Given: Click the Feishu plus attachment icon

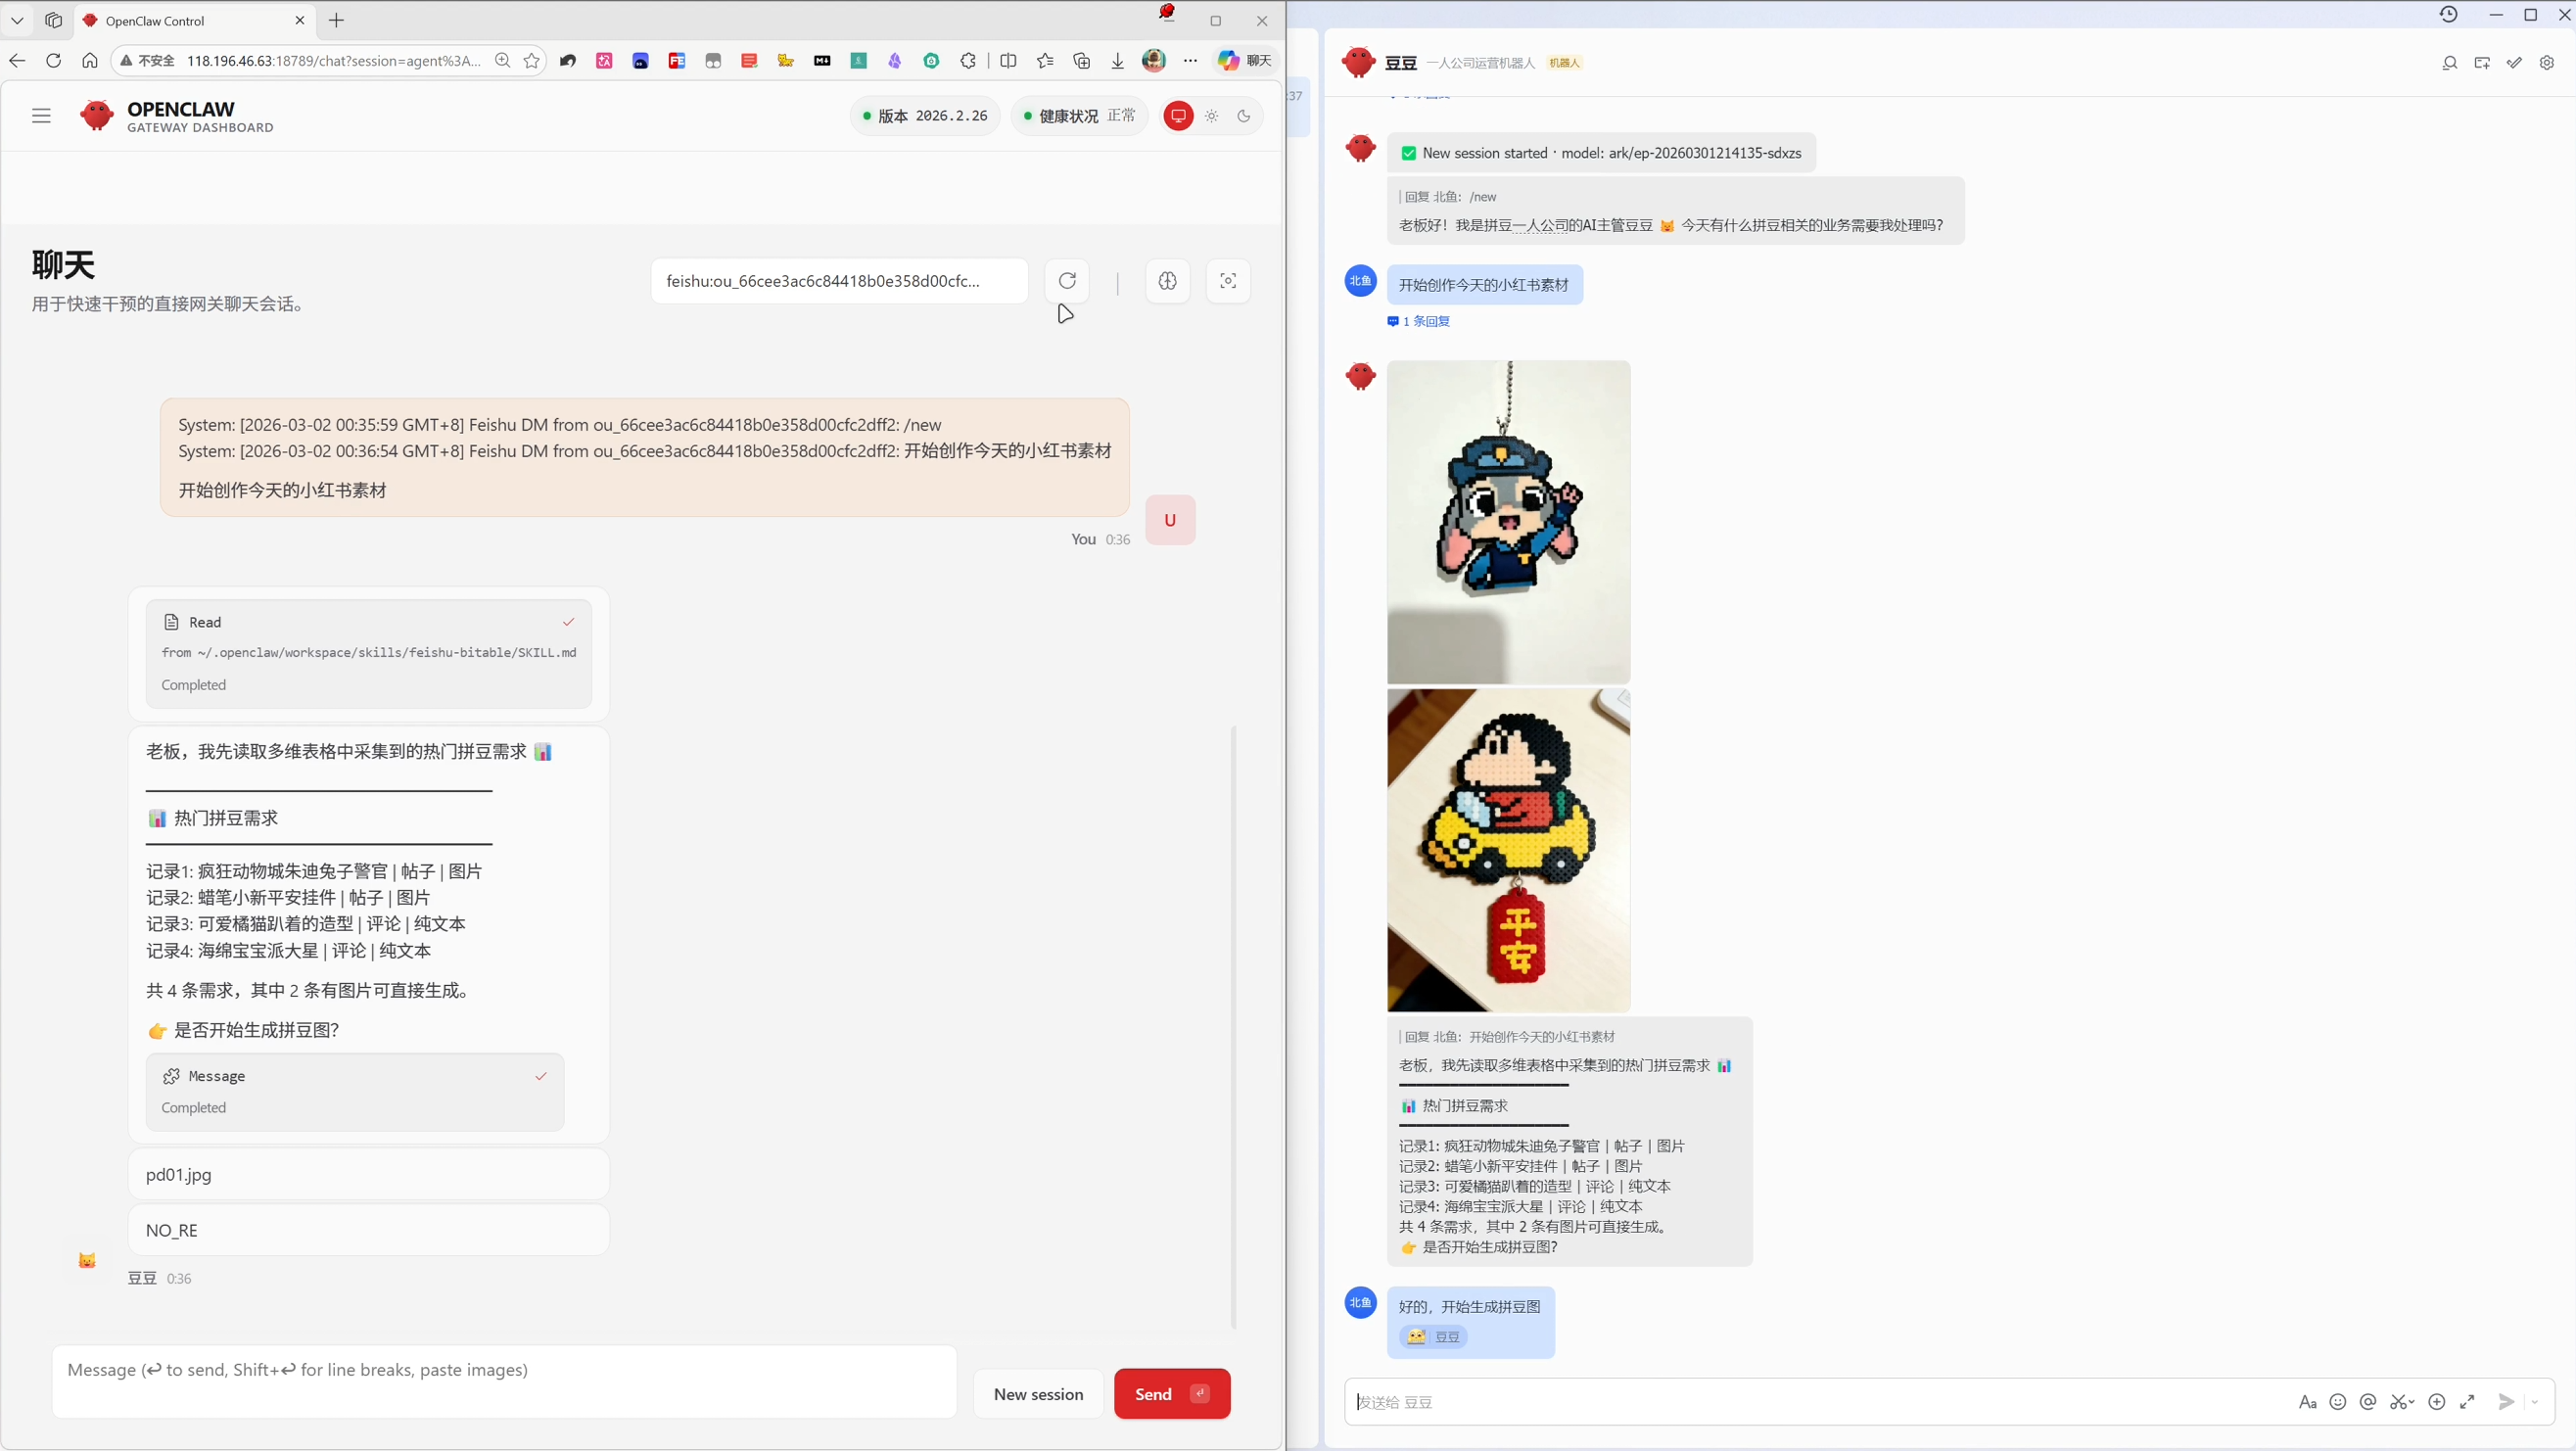Looking at the screenshot, I should click(x=2437, y=1402).
